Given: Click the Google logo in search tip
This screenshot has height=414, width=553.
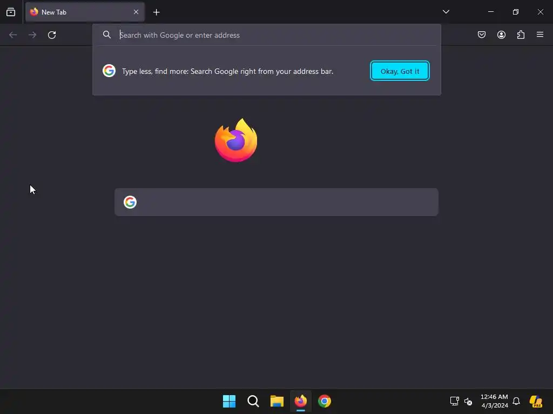Looking at the screenshot, I should point(109,71).
